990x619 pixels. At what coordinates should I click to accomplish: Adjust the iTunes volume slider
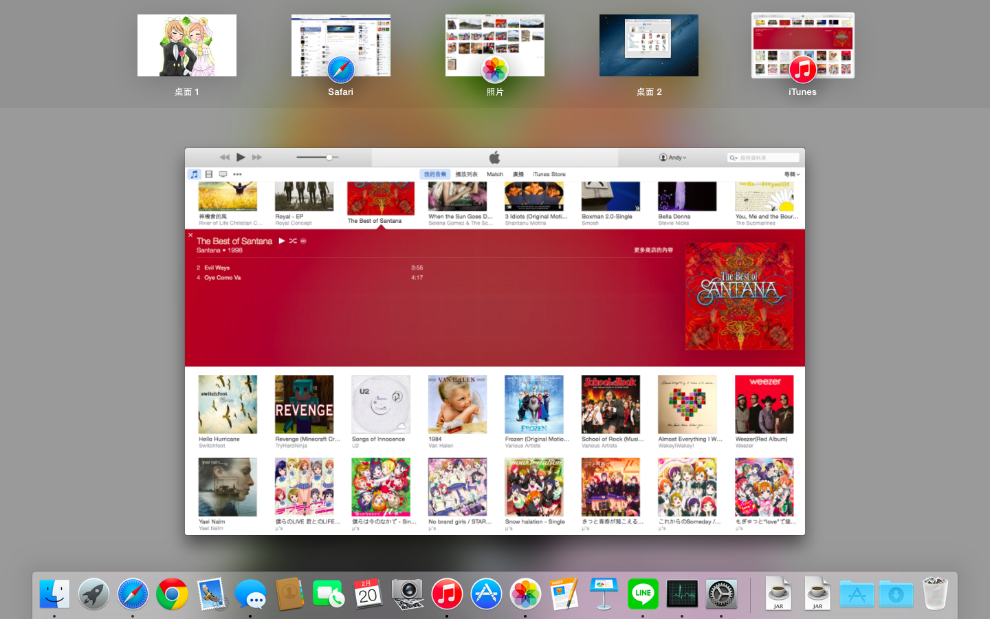point(317,158)
